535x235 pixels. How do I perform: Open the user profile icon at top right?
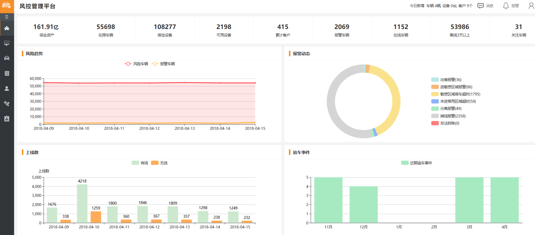pos(531,6)
